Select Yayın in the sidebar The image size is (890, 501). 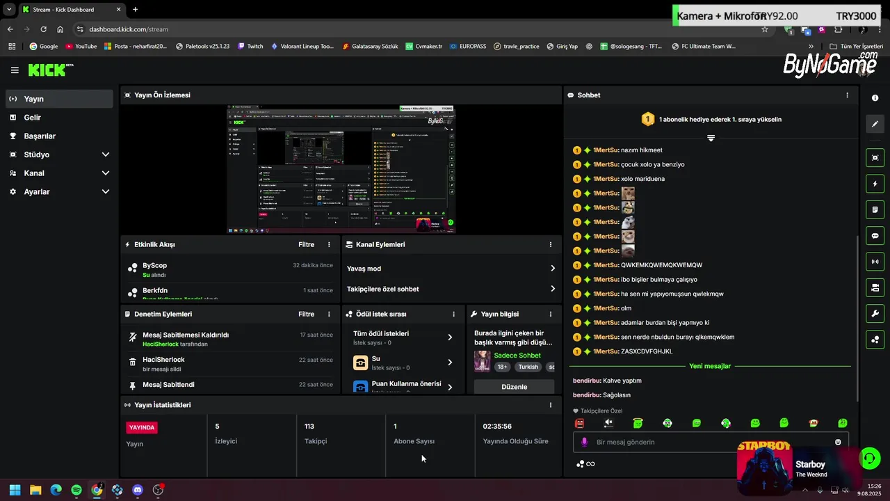click(x=59, y=99)
